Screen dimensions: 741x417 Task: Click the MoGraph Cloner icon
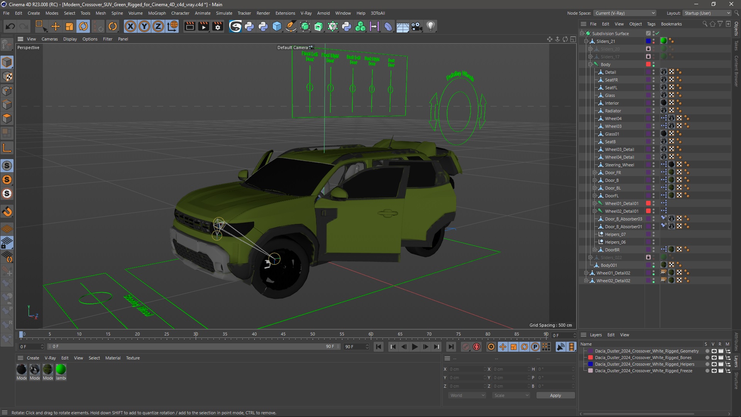360,26
